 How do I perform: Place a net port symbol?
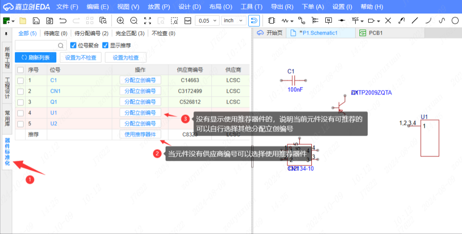372,21
